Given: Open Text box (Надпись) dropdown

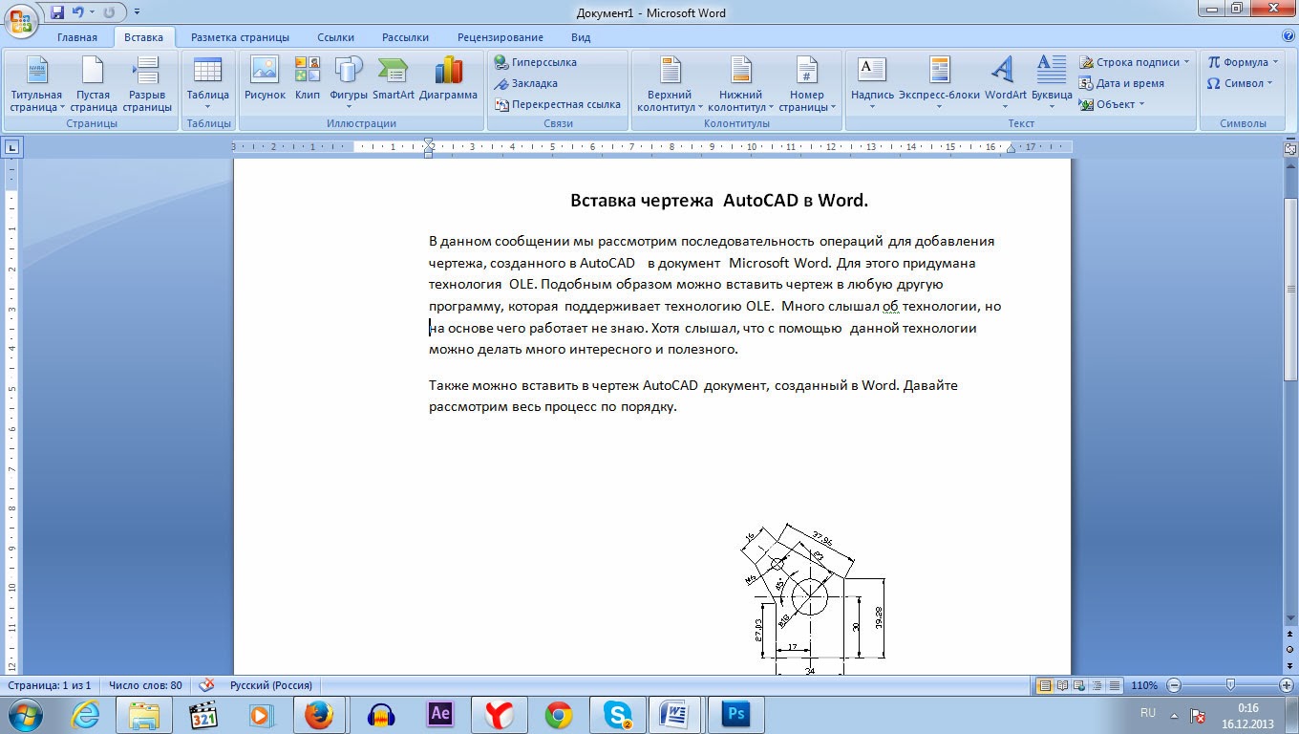Looking at the screenshot, I should click(872, 84).
